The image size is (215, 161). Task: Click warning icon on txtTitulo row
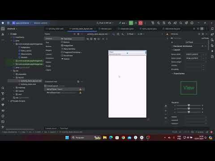[x=80, y=89]
